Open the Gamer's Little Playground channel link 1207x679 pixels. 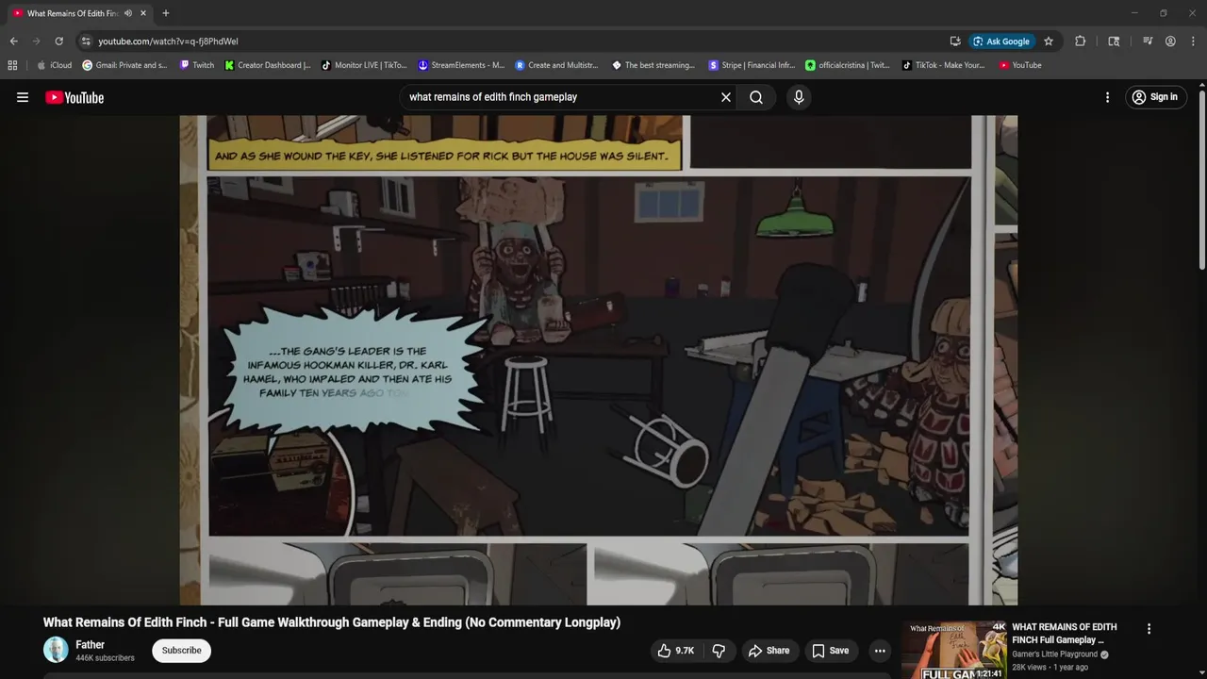click(x=1054, y=654)
